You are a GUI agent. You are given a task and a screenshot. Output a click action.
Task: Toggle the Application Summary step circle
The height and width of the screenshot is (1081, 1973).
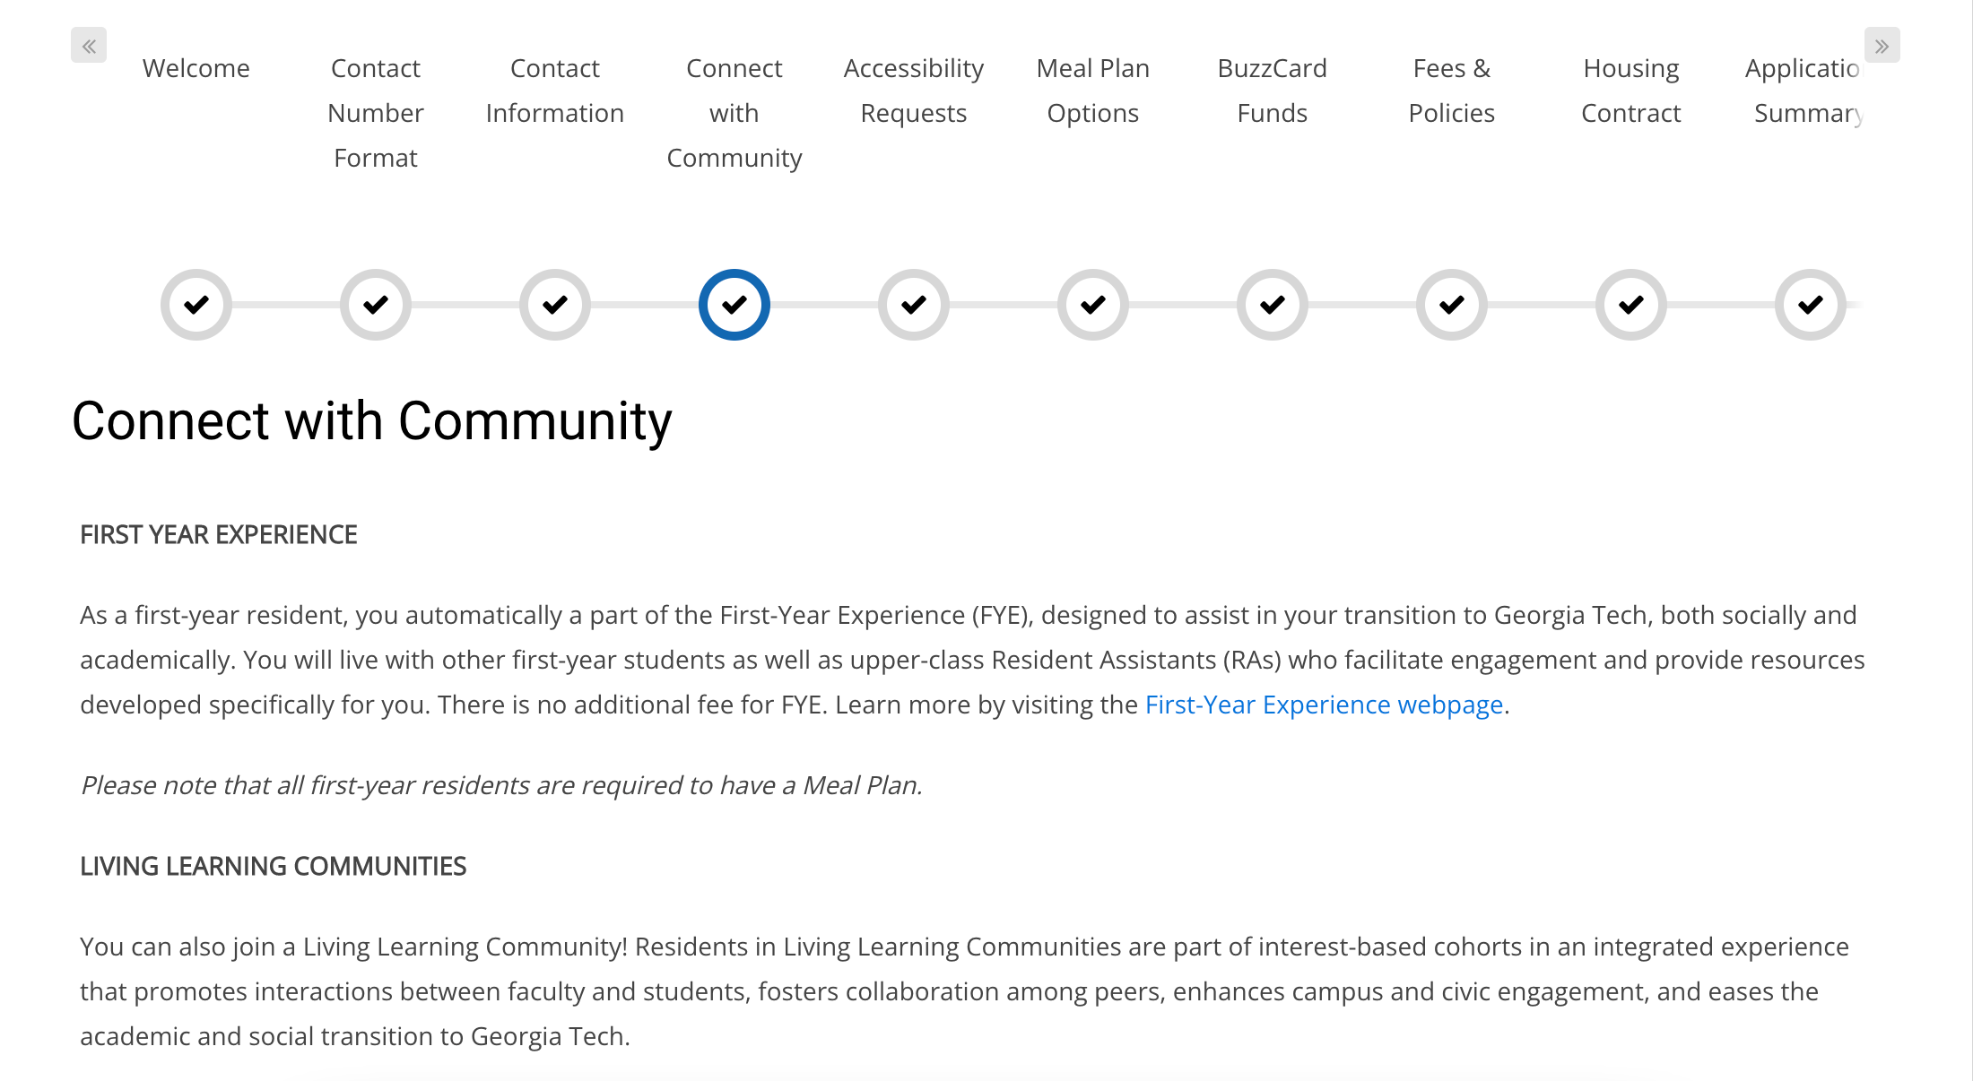point(1810,304)
